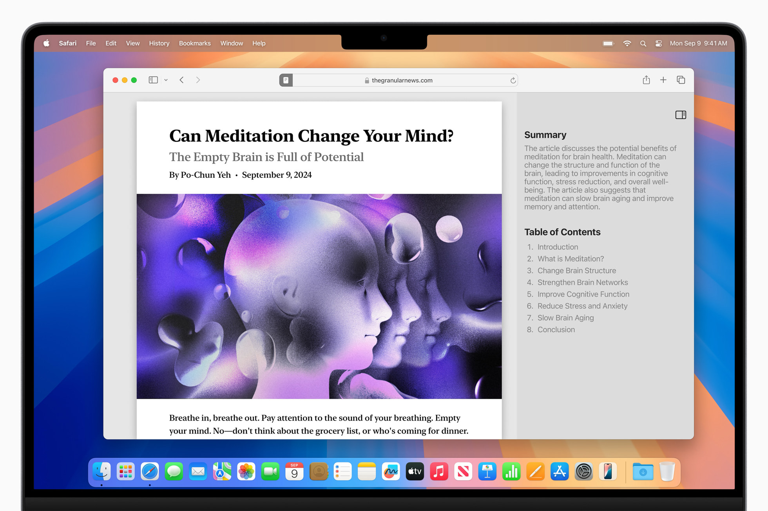Click the article hero image of faces
The height and width of the screenshot is (511, 768).
(319, 296)
